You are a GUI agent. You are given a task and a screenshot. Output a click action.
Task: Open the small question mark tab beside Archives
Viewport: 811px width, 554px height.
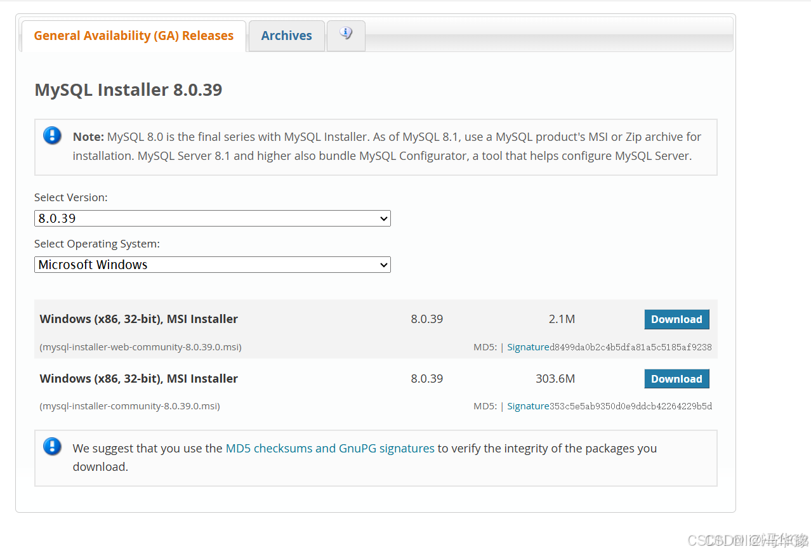pyautogui.click(x=345, y=36)
